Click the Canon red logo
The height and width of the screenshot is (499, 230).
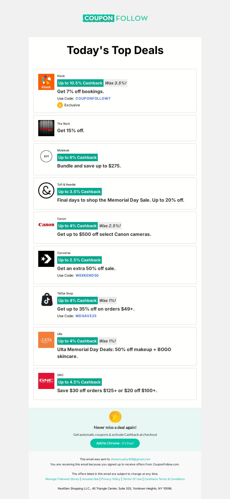click(46, 225)
